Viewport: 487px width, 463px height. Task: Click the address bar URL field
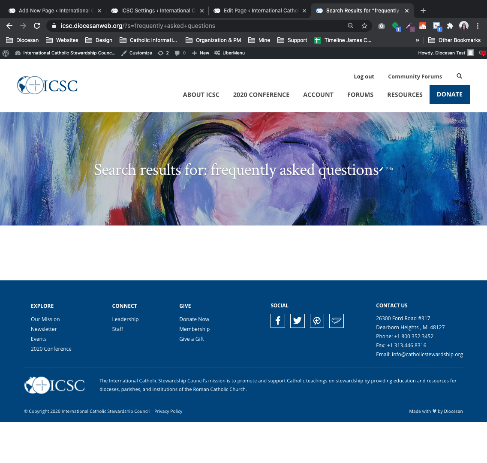click(x=197, y=26)
